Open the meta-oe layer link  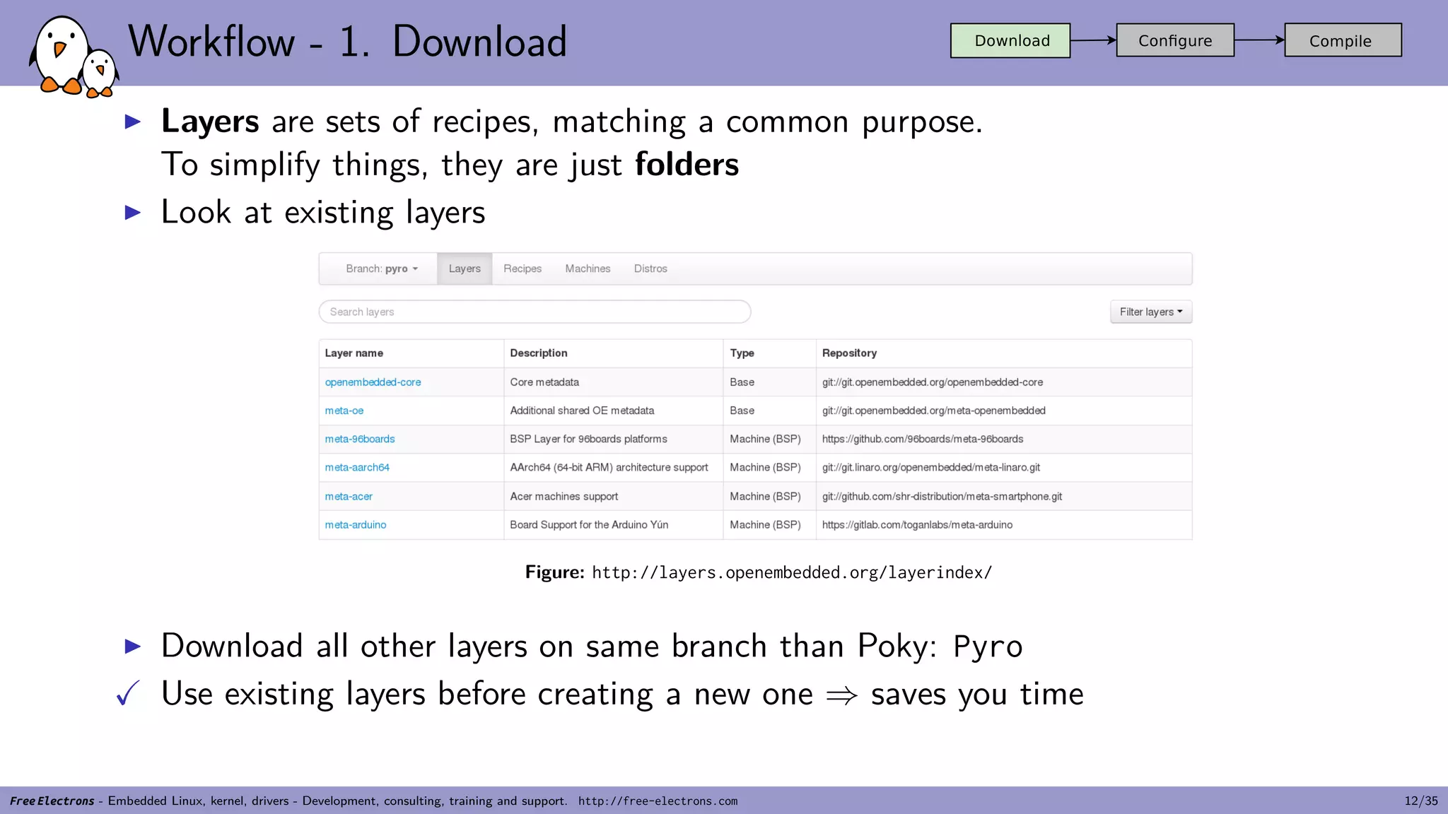tap(344, 411)
